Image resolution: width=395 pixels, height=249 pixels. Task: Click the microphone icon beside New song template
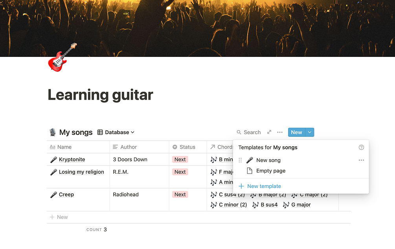pos(250,160)
